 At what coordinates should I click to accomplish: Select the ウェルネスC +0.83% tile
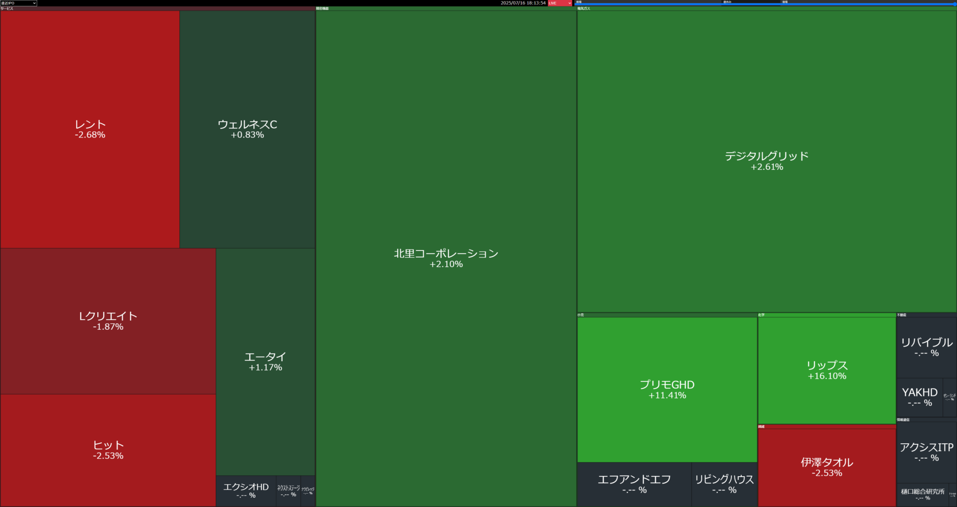click(x=247, y=129)
